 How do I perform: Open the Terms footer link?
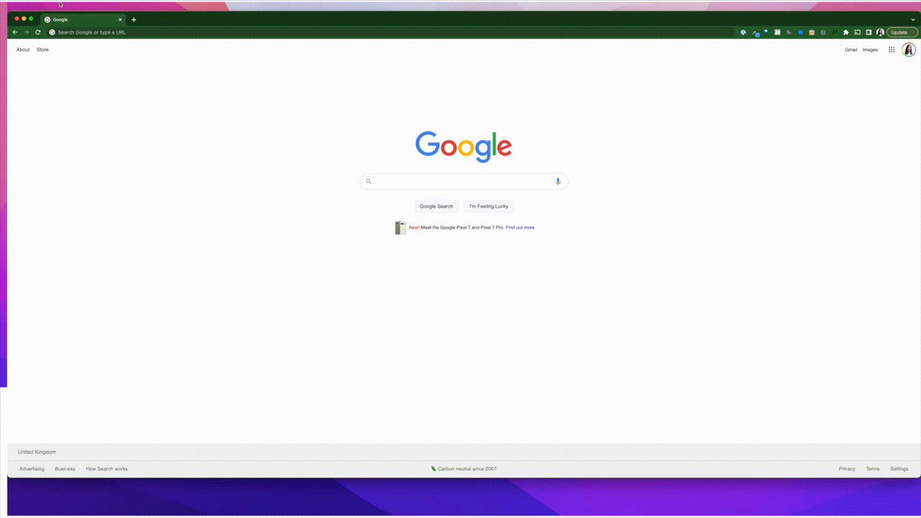(x=873, y=469)
